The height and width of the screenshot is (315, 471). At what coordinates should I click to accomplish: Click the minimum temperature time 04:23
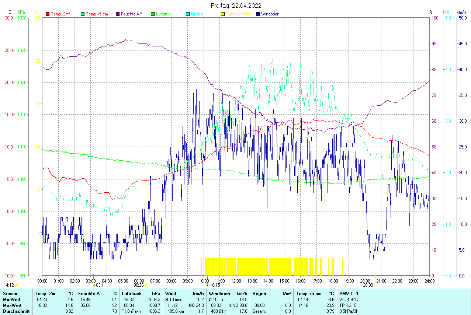[42, 300]
